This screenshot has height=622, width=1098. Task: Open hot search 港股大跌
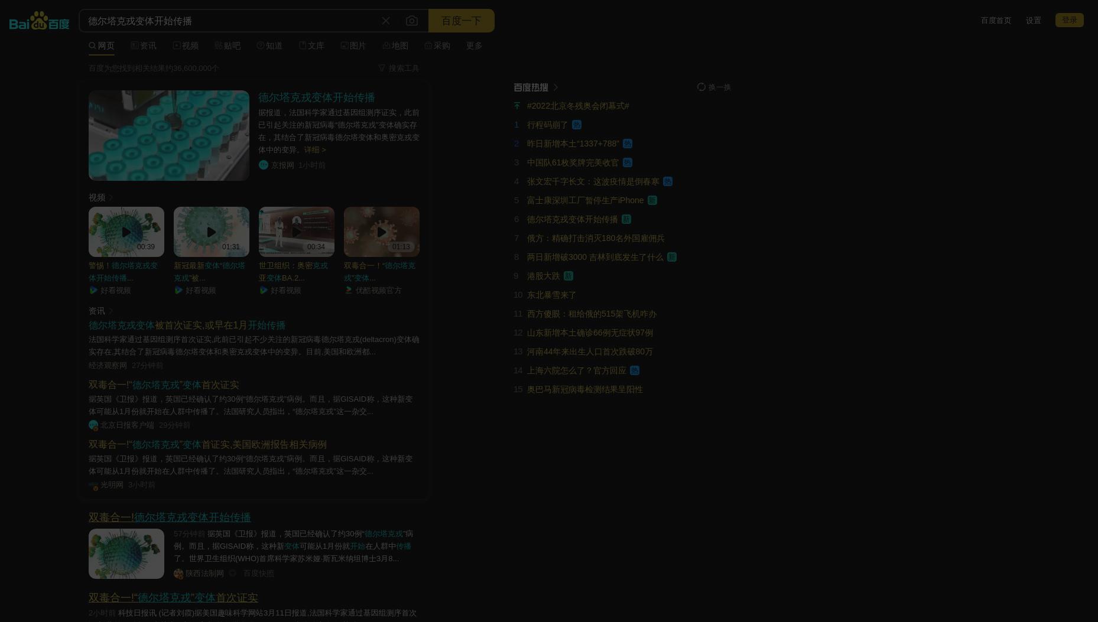(543, 276)
